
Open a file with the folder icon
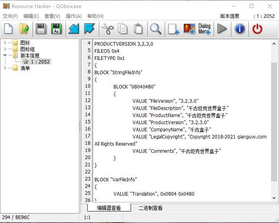pos(24,29)
